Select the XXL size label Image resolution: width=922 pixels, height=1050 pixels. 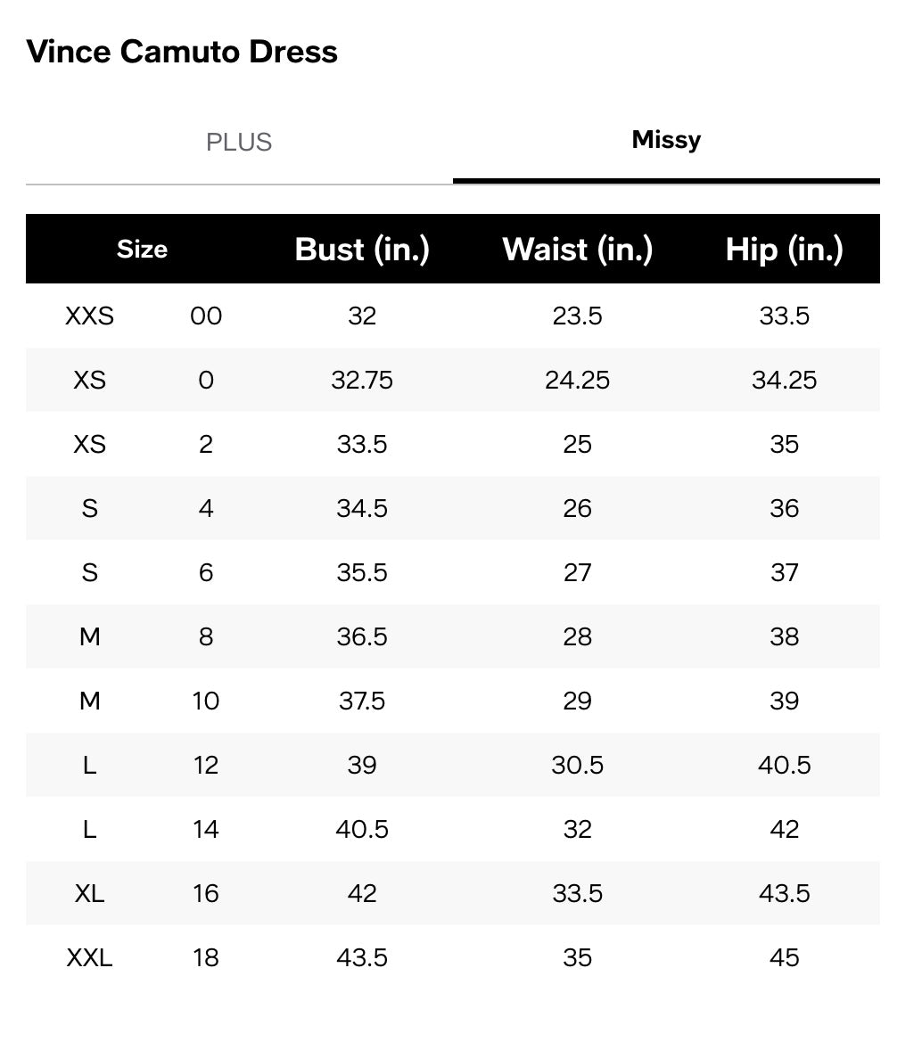89,957
